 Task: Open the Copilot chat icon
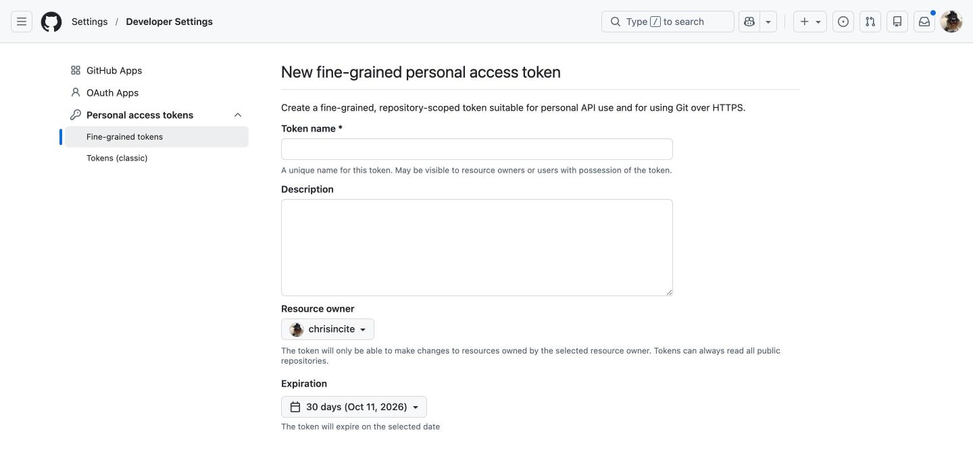tap(749, 22)
